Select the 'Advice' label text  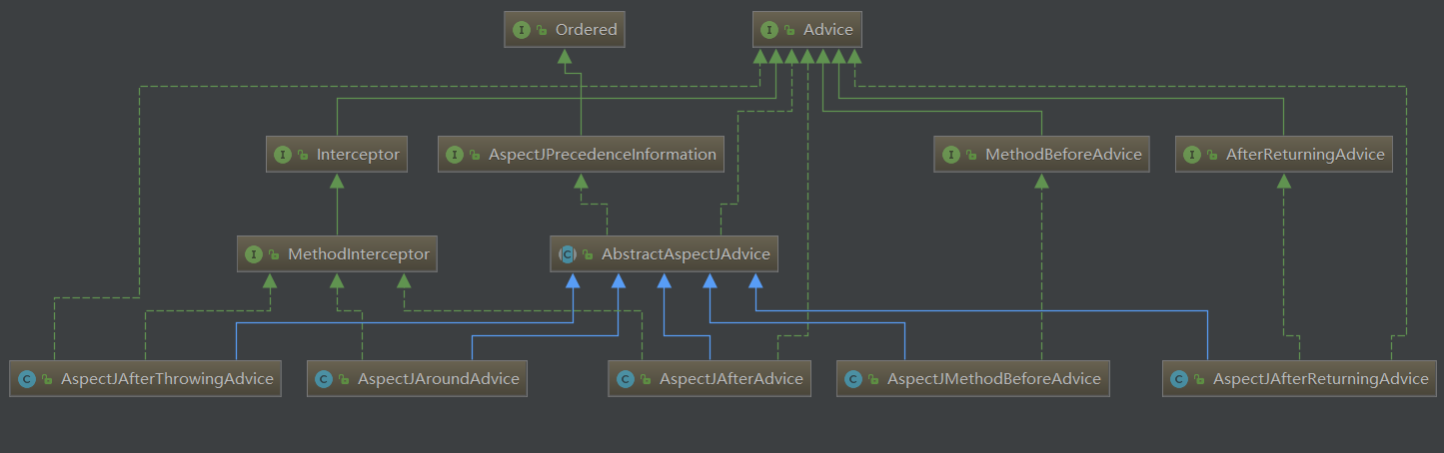[828, 30]
